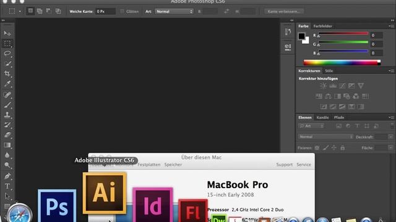Add a Hue/Saturation adjustment
This screenshot has width=396, height=222.
tap(319, 96)
